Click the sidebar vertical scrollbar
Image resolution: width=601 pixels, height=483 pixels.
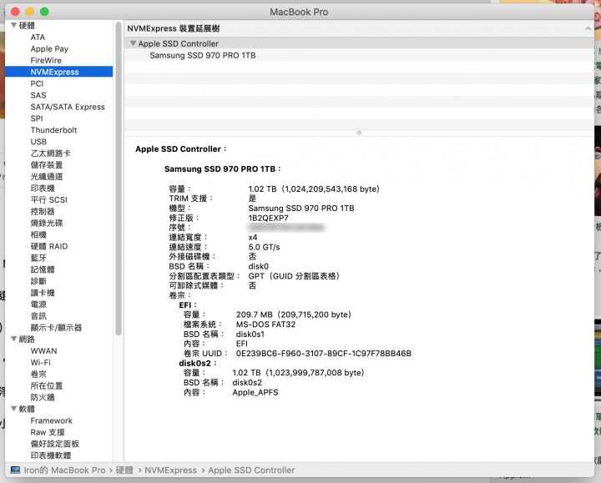(119, 179)
